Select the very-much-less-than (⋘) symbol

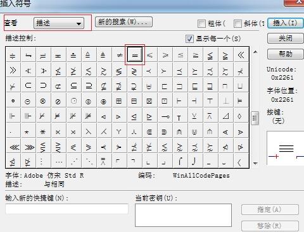click(13, 146)
